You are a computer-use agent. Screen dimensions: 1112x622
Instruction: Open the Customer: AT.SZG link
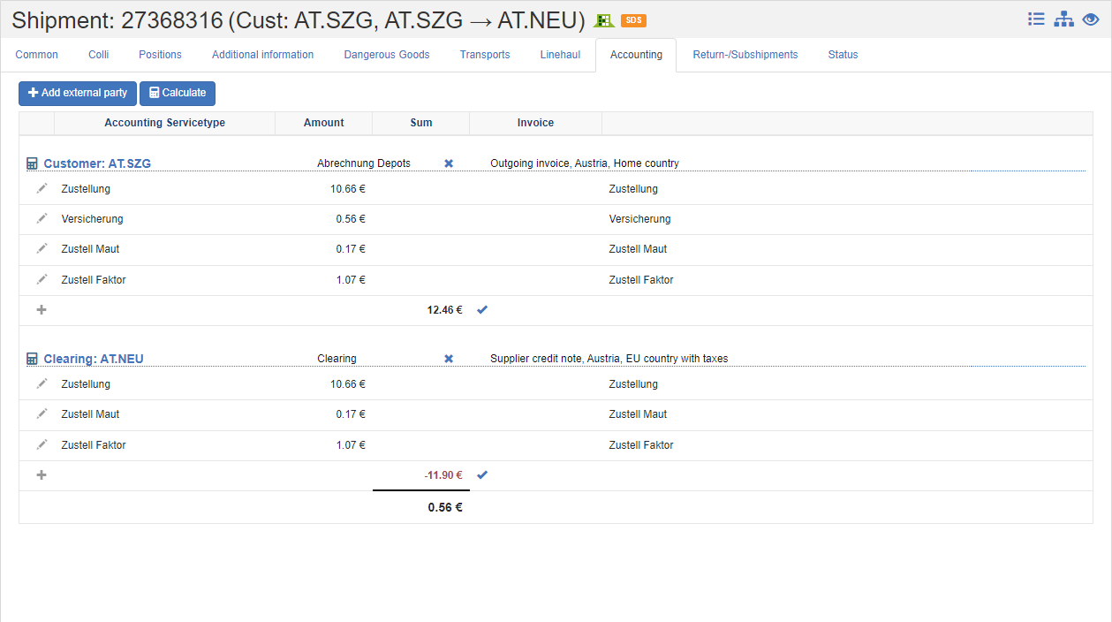tap(97, 163)
